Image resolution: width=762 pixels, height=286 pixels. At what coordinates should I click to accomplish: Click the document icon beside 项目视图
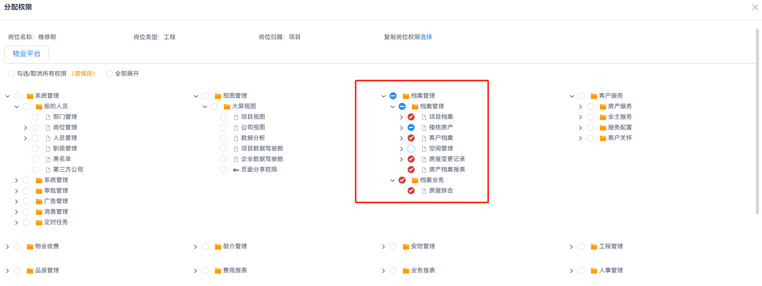(x=236, y=117)
